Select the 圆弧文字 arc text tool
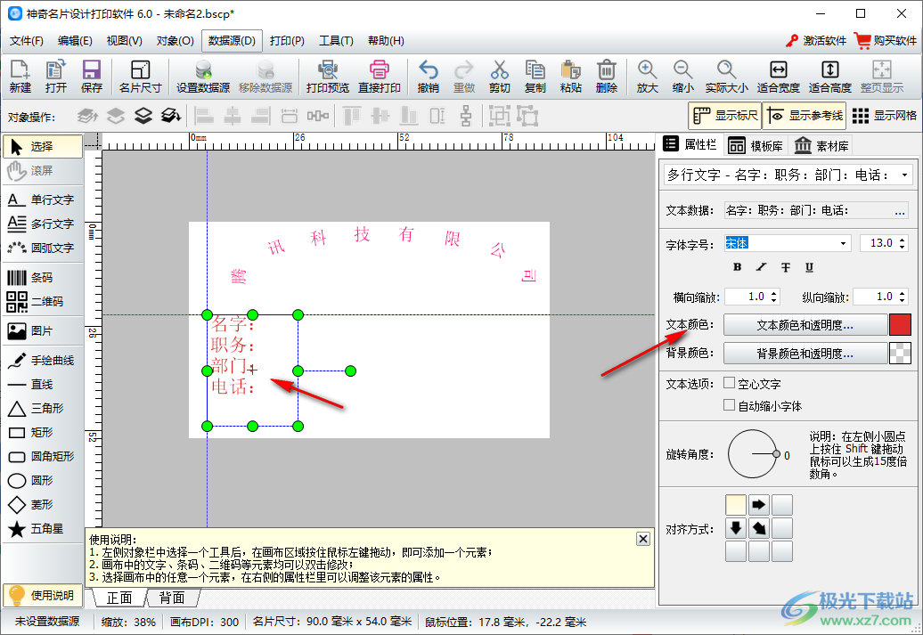The width and height of the screenshot is (923, 635). coord(43,248)
